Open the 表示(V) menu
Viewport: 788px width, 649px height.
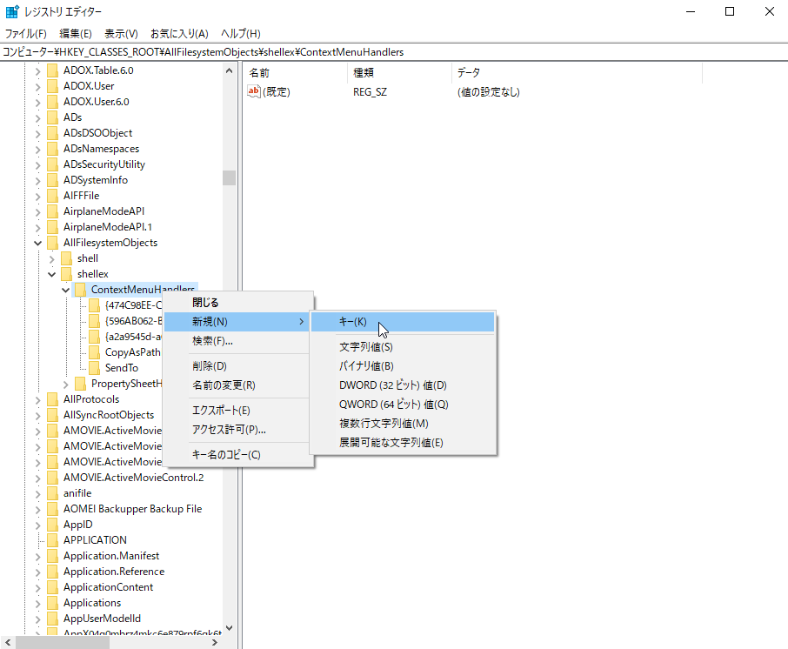pos(121,34)
